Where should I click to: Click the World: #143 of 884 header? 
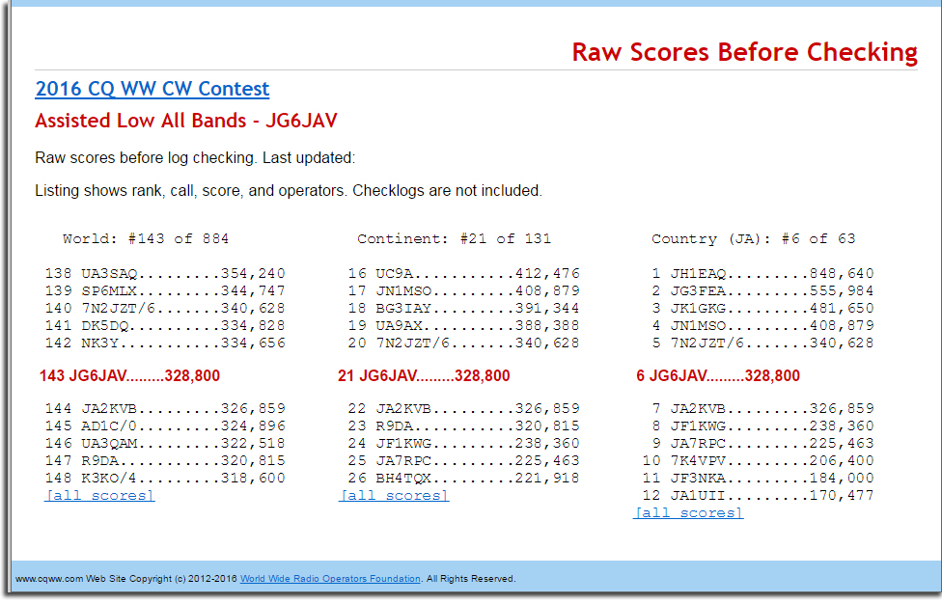tap(146, 238)
